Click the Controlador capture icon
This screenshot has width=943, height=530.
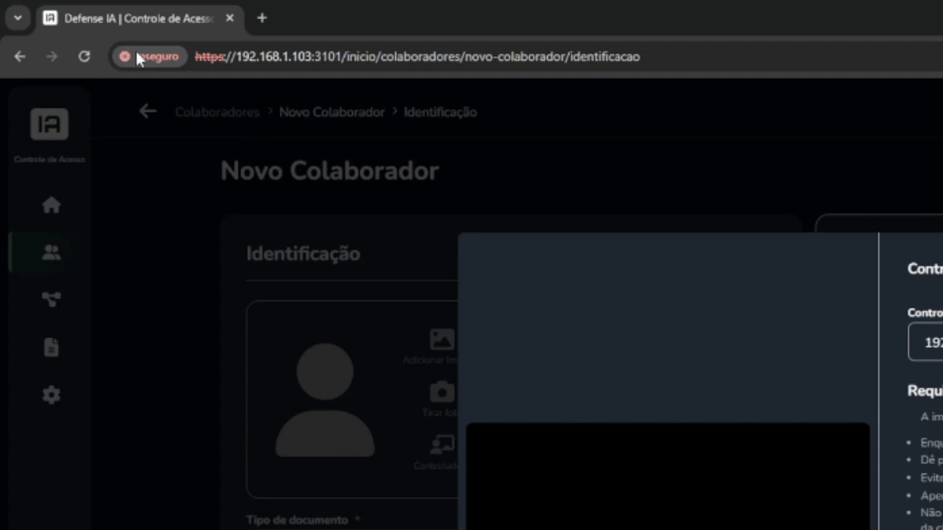pos(441,446)
